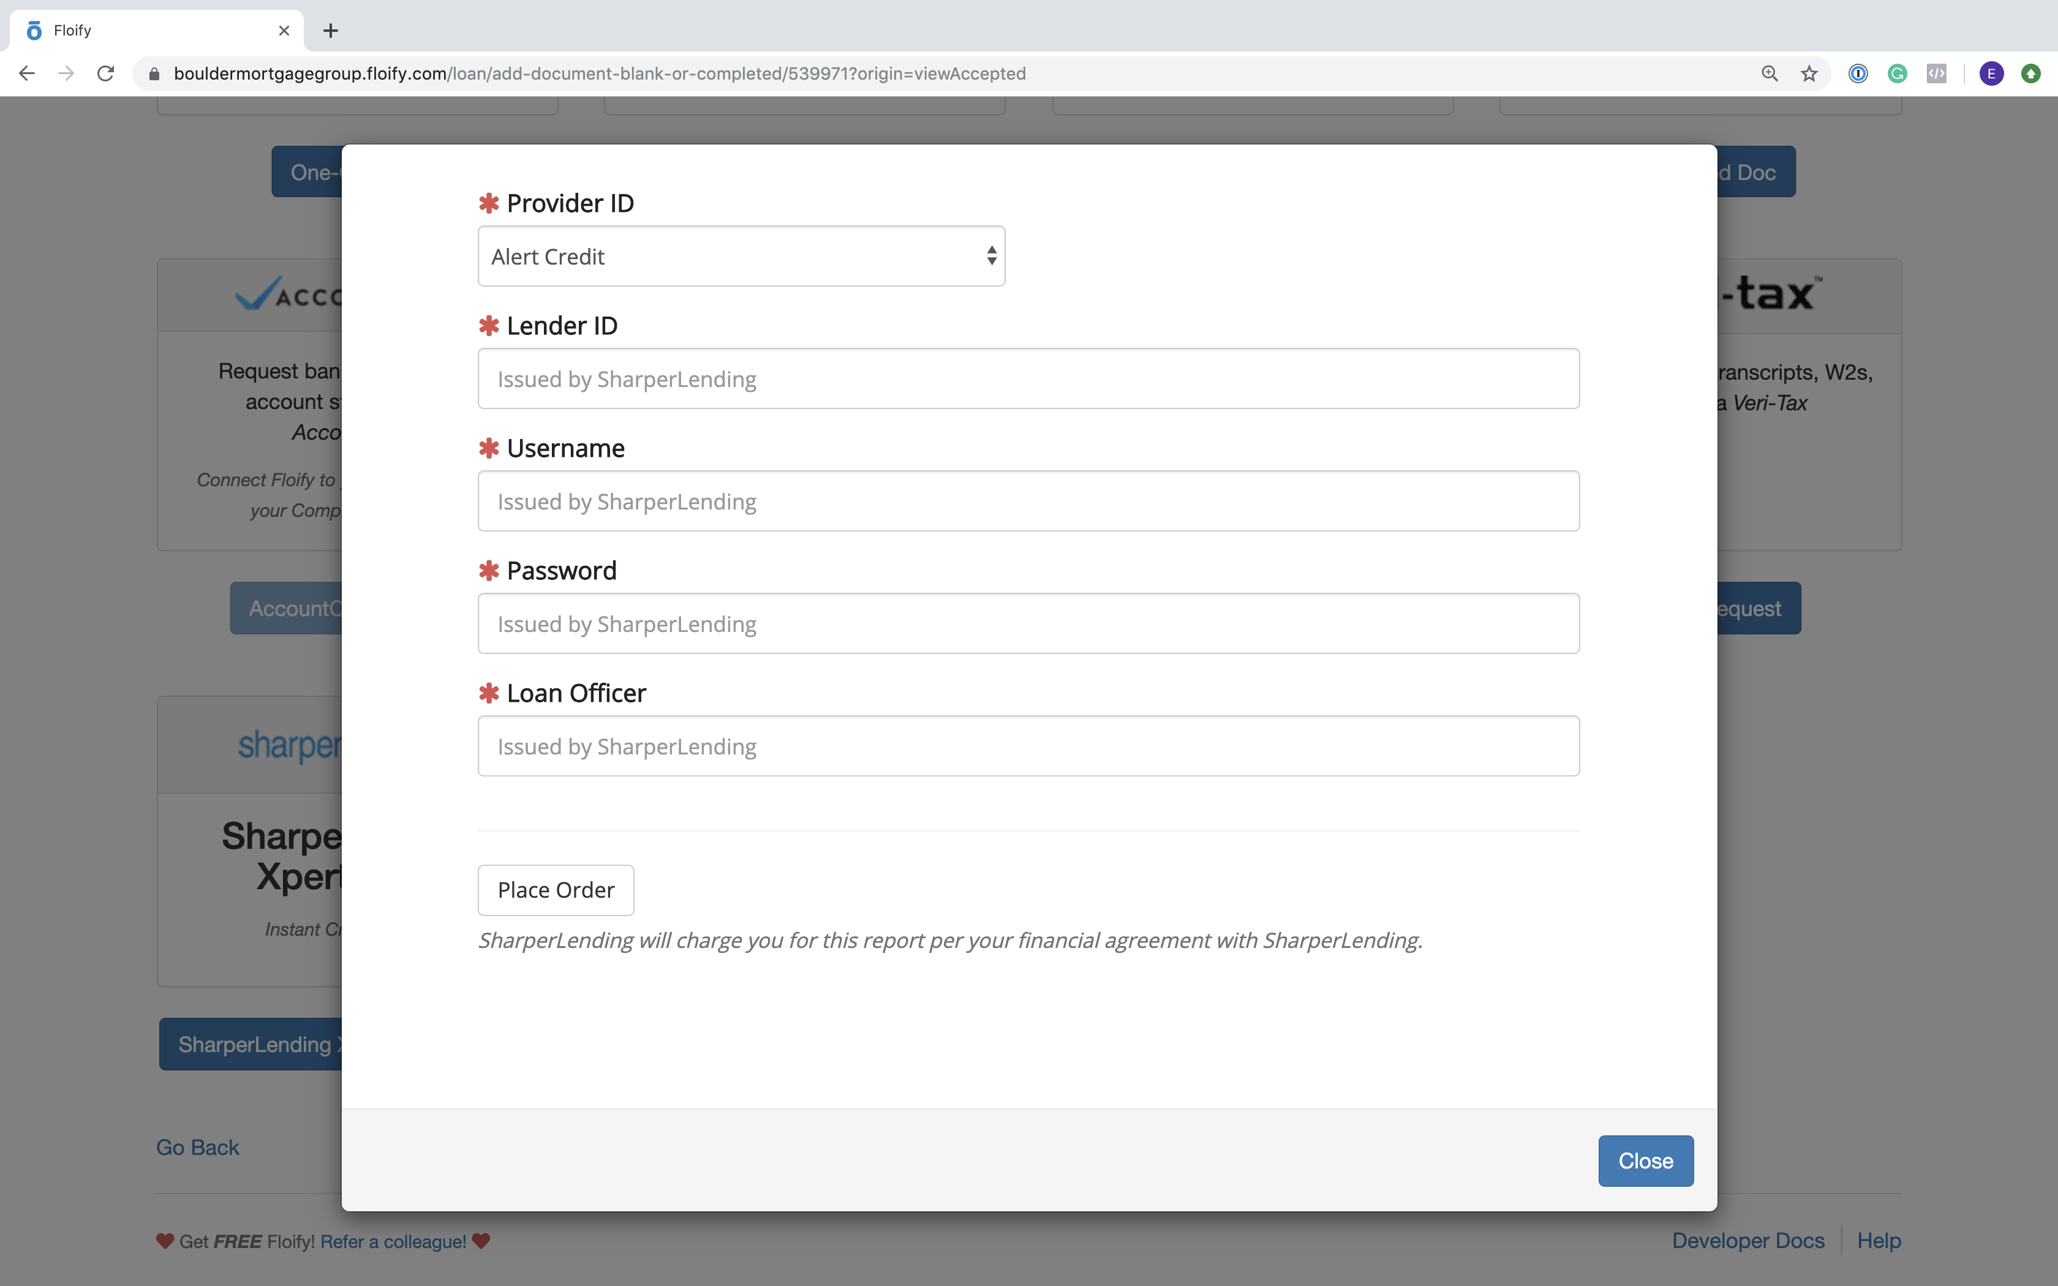
Task: Click the zoom magnifier icon in address bar
Action: (x=1770, y=74)
